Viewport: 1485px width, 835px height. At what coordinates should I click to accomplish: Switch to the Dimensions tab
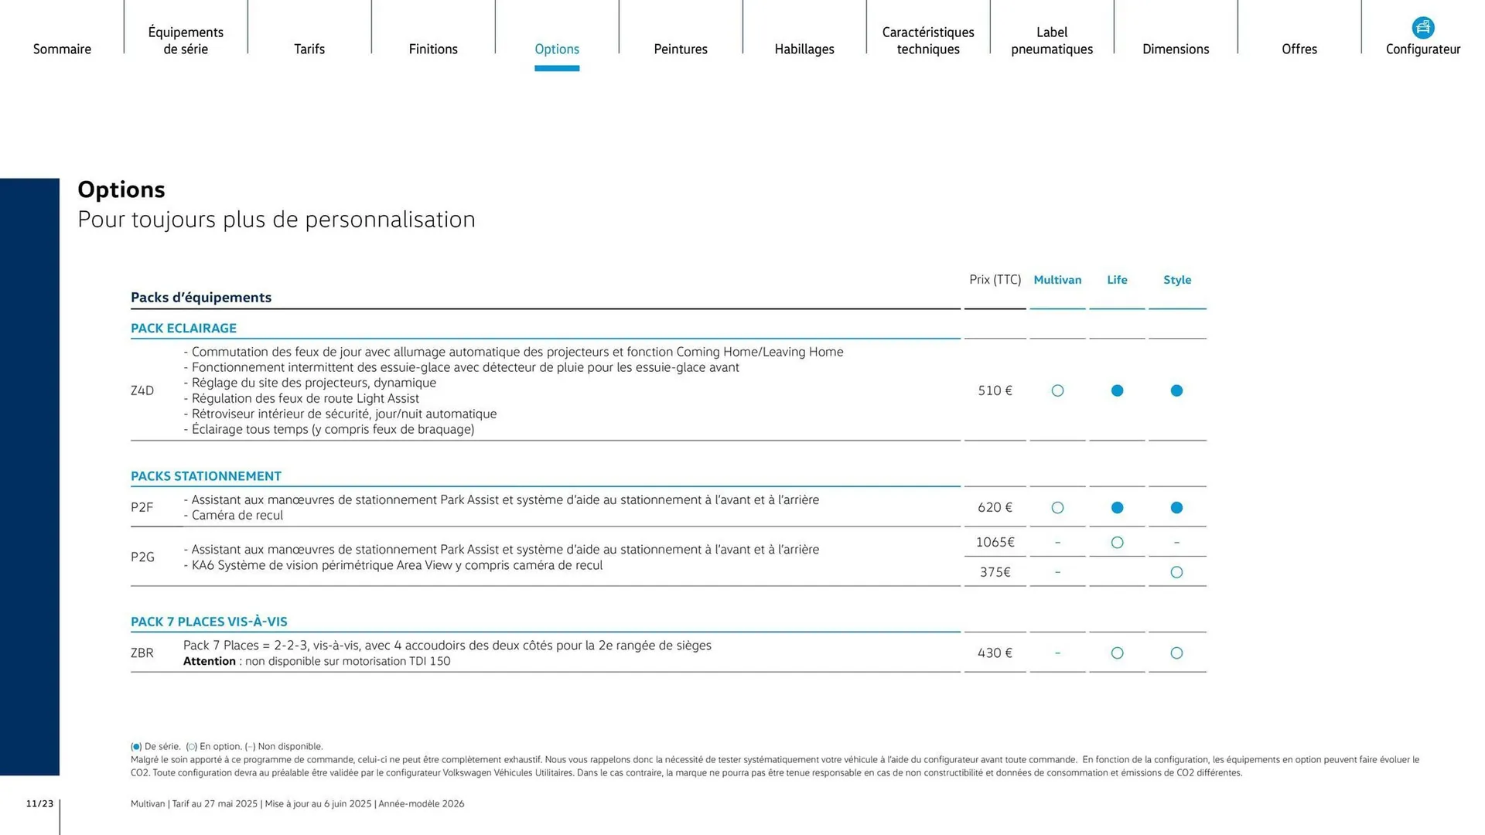[1176, 49]
